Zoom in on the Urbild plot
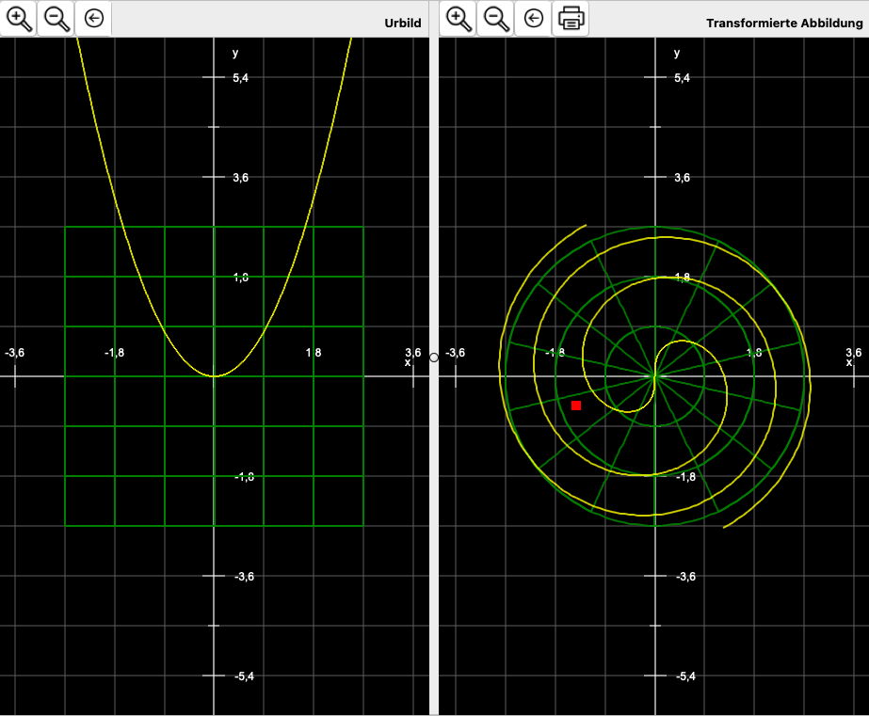Image resolution: width=869 pixels, height=716 pixels. (x=19, y=18)
